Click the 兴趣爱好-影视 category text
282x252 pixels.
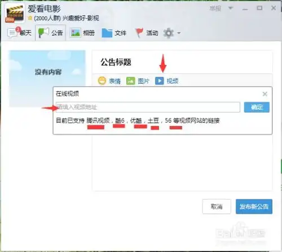tap(81, 18)
